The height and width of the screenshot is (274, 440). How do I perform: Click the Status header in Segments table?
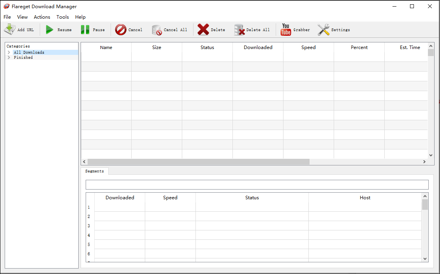coord(252,198)
